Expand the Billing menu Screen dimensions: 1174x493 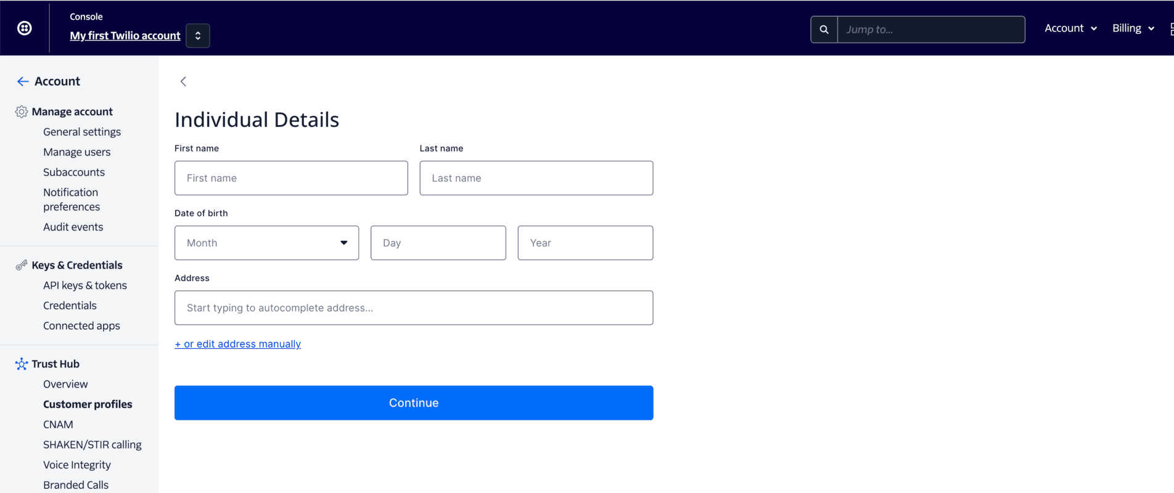(1133, 28)
